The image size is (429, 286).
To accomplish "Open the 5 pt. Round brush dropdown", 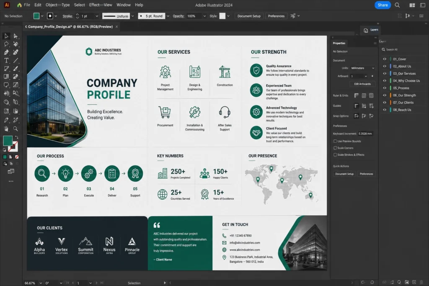I will point(168,16).
